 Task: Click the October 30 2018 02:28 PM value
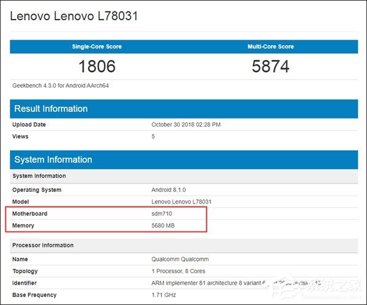pyautogui.click(x=186, y=125)
